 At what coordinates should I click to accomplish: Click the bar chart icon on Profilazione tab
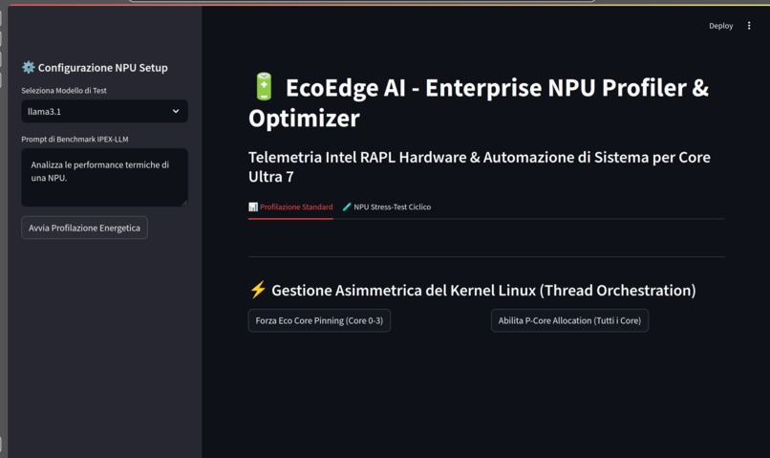(x=253, y=207)
